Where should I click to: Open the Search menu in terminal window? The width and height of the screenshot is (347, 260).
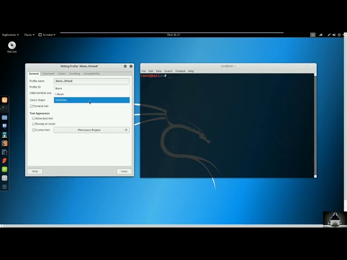[x=168, y=71]
